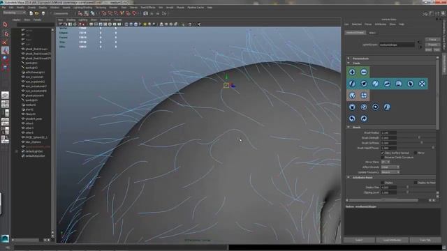
Task: Click the Copy Tab button
Action: click(425, 240)
